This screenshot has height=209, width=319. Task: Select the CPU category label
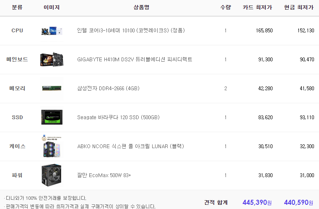[x=17, y=31]
